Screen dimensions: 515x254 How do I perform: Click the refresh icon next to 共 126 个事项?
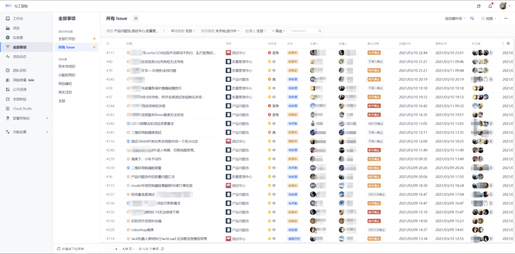pos(163,249)
